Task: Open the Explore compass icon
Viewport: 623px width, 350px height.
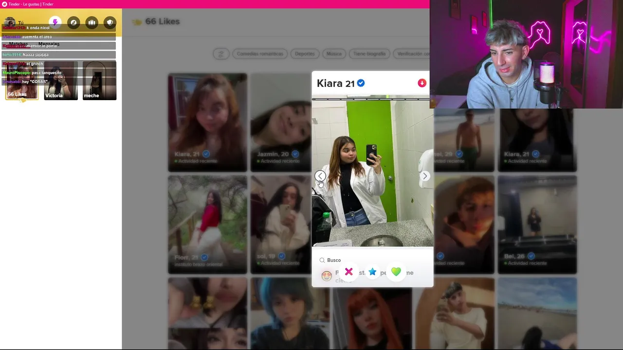Action: coord(73,22)
